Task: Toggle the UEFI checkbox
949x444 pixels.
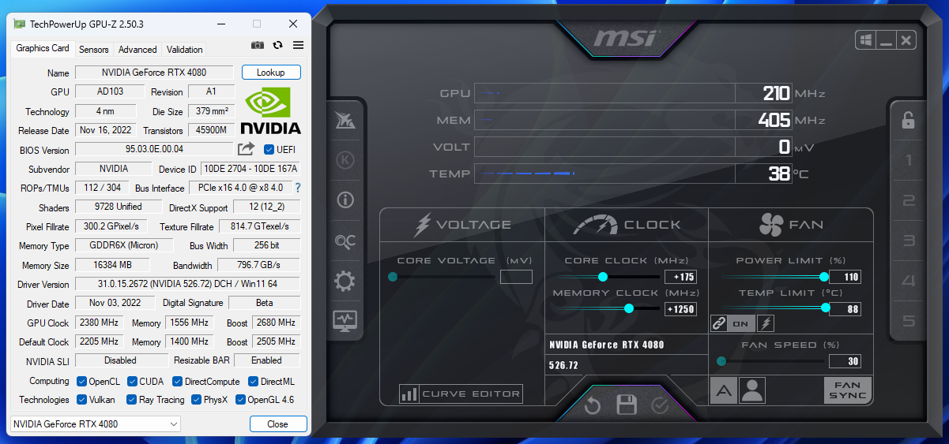Action: pos(269,149)
